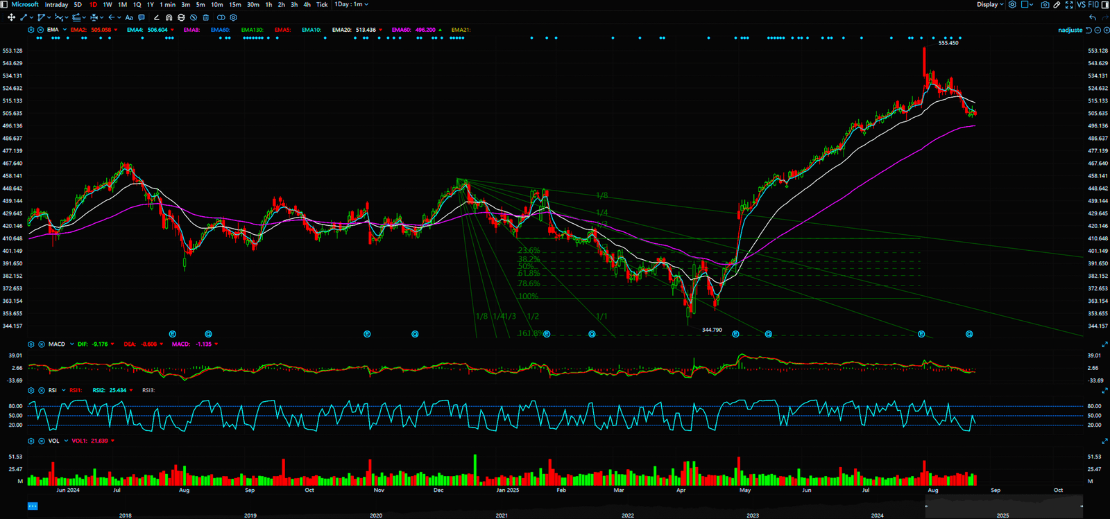Expand the EMA indicator dropdown arrow
Viewport: 1110px width, 519px height.
(65, 30)
